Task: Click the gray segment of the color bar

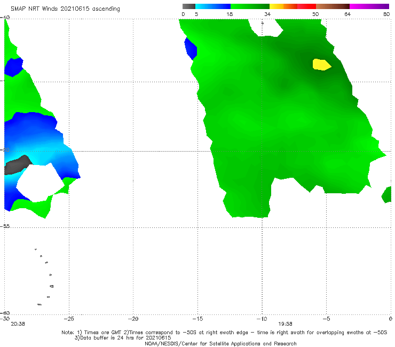Action: (x=189, y=6)
